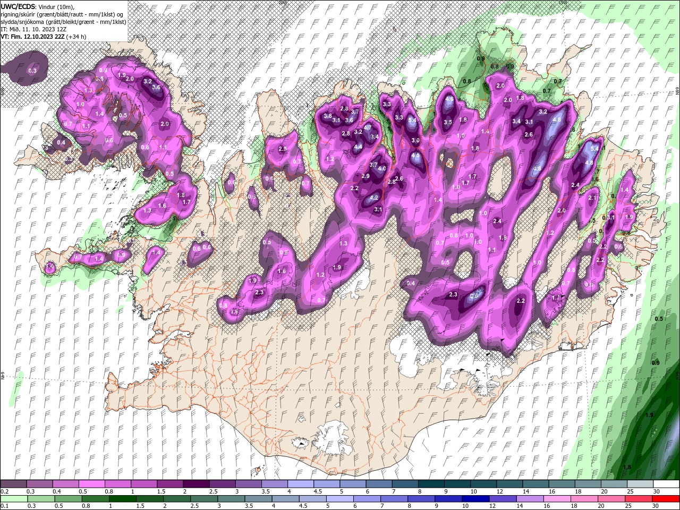Pick rain legend swatch between 5 and 6
The image size is (680, 510).
[341, 499]
